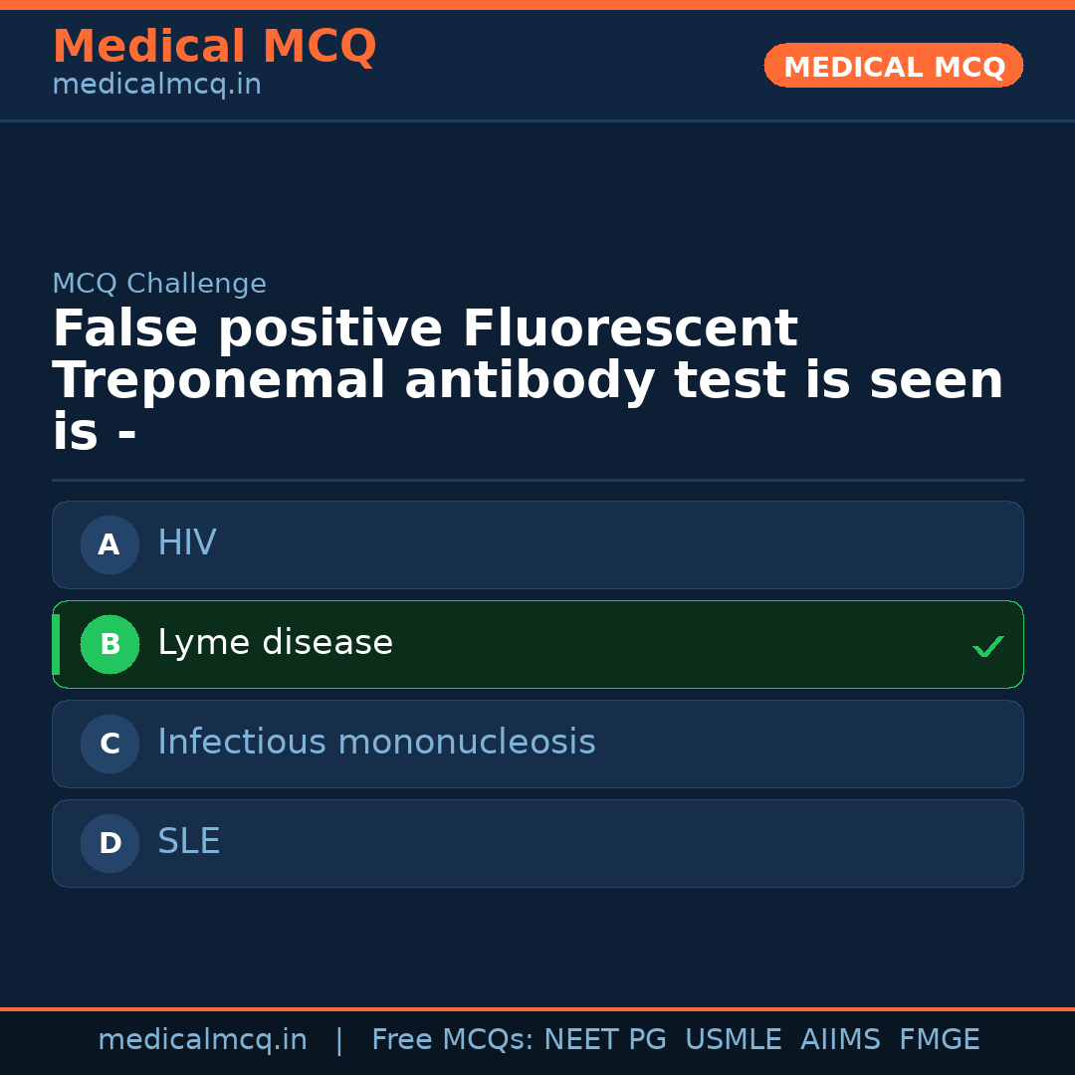Click the green left bar on option B
Screen dimensions: 1075x1075
point(56,644)
